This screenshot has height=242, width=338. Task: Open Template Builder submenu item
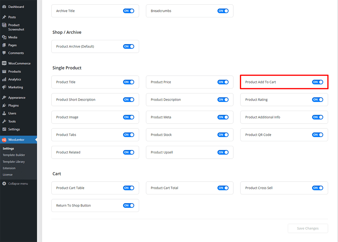[14, 155]
